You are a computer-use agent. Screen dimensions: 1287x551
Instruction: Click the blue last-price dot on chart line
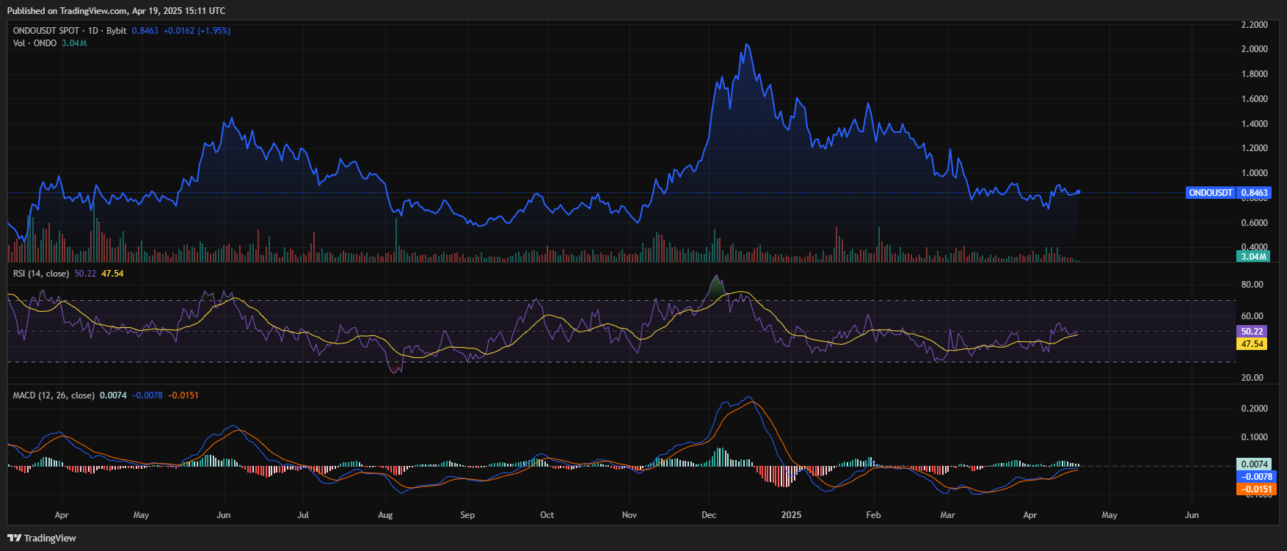pyautogui.click(x=1078, y=192)
